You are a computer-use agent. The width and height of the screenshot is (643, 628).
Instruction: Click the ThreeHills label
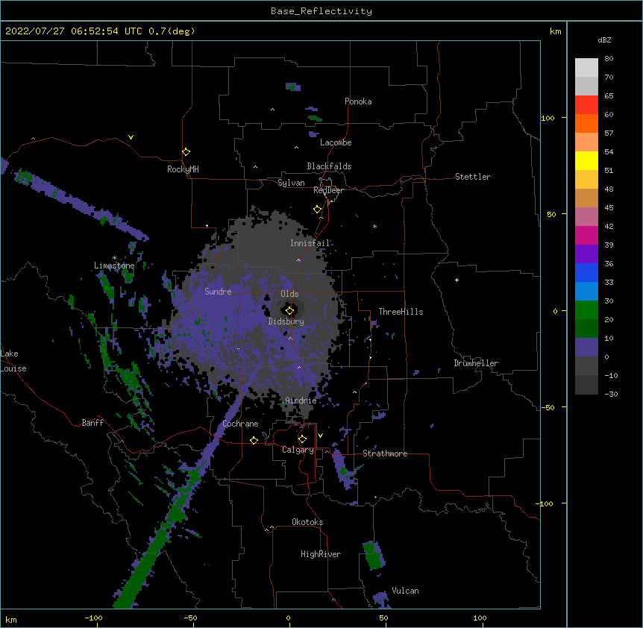point(401,312)
